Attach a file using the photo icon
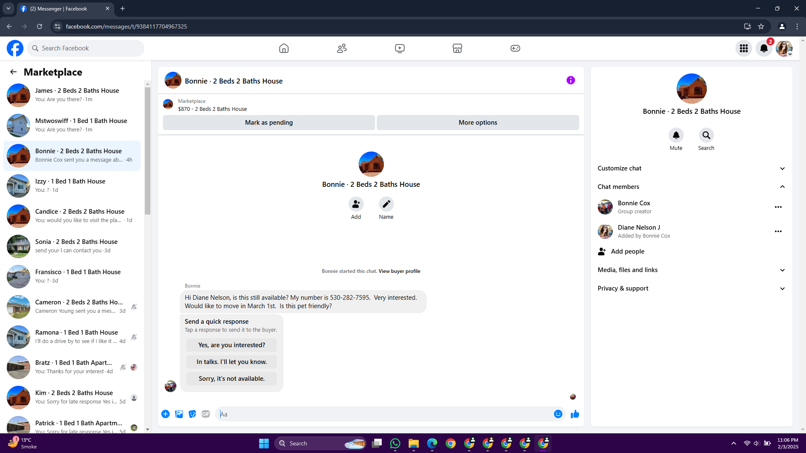The image size is (806, 453). [x=179, y=414]
